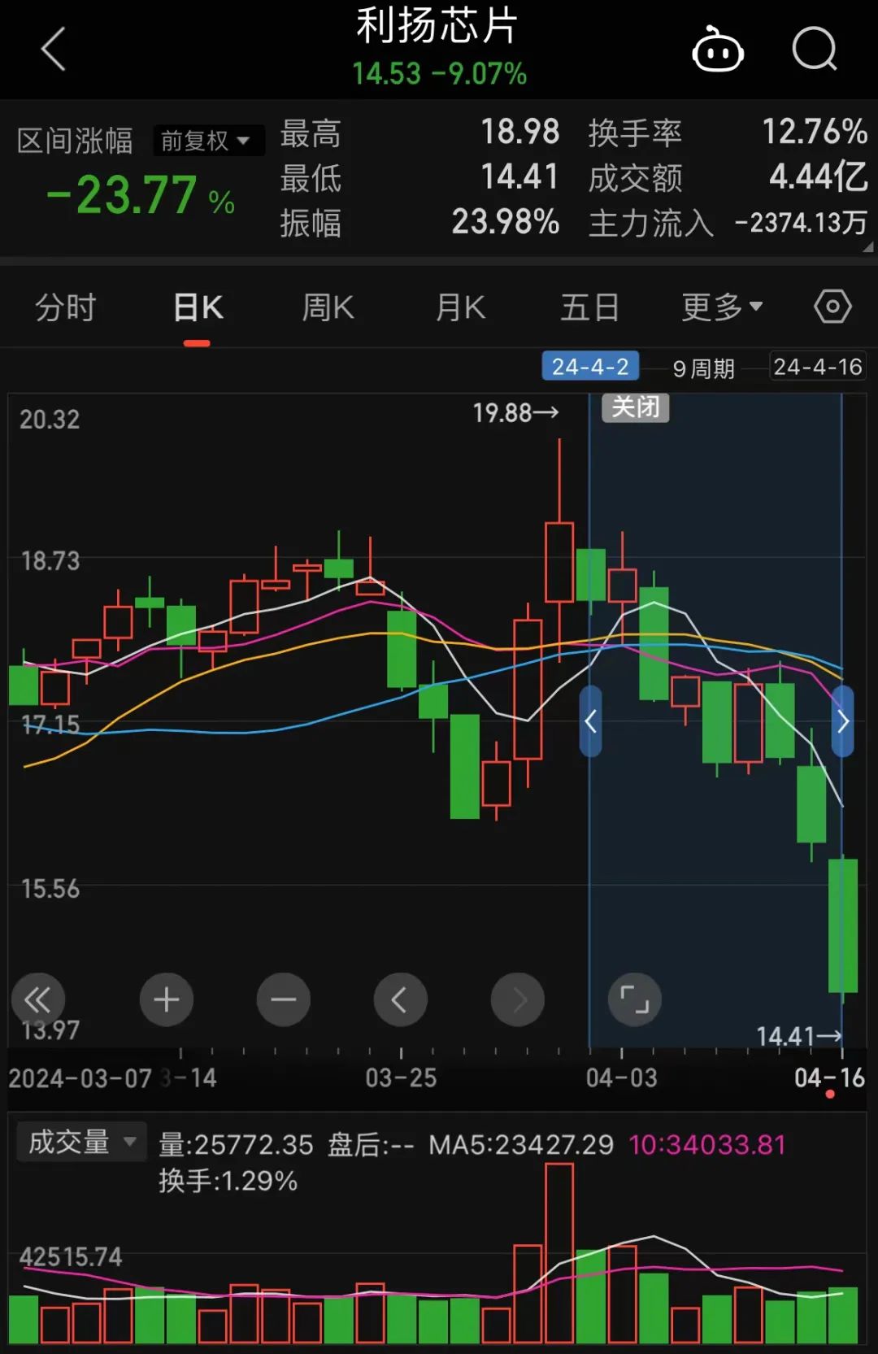Tap the 主力流入 -2374.13万 value
Viewport: 878px width, 1354px height.
pyautogui.click(x=801, y=222)
